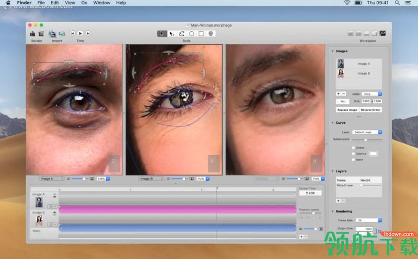Open the File menu
The width and height of the screenshot is (418, 259).
click(x=41, y=3)
